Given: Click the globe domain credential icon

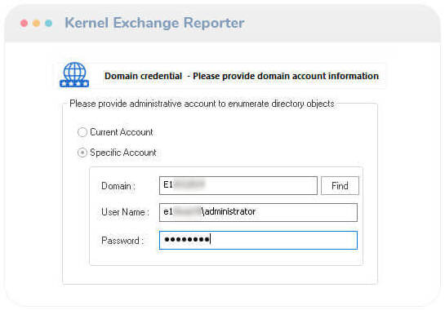Looking at the screenshot, I should coord(74,75).
